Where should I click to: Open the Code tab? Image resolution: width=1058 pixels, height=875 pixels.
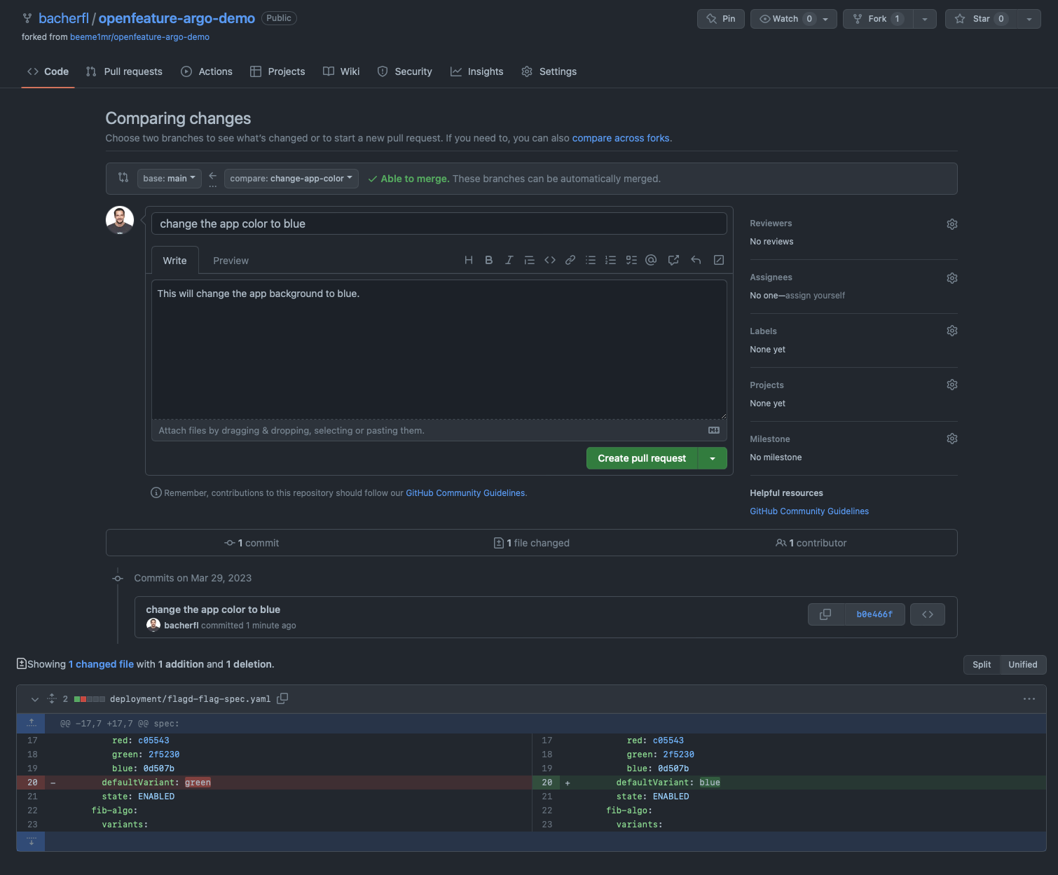48,71
